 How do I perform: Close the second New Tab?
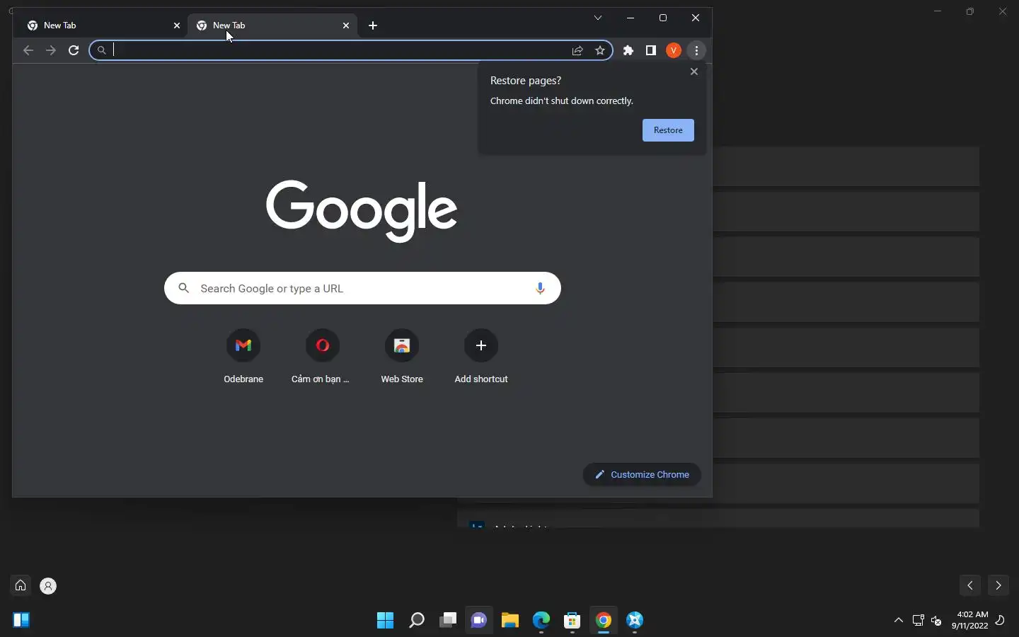click(346, 25)
